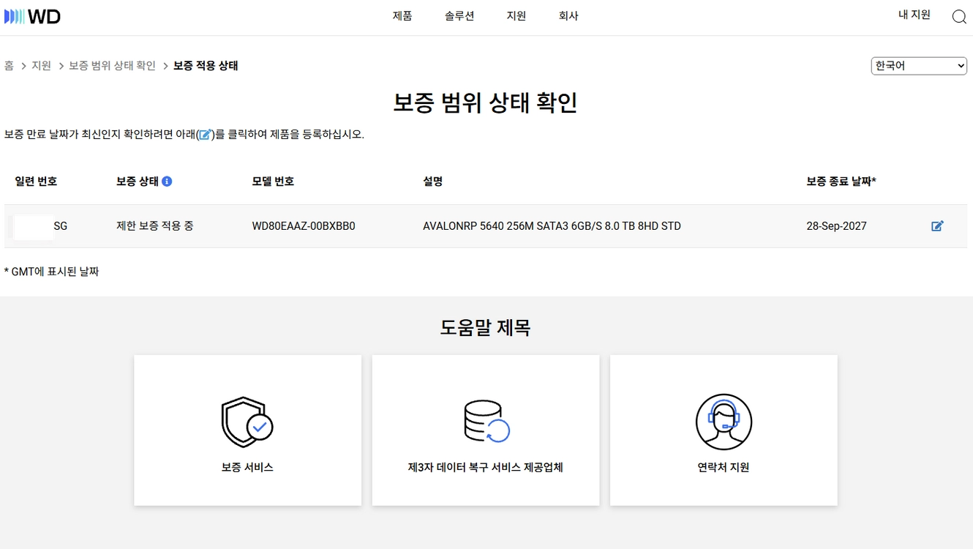The width and height of the screenshot is (973, 549).
Task: Select model number WD80EAAZ-00BXBB0
Action: click(304, 226)
